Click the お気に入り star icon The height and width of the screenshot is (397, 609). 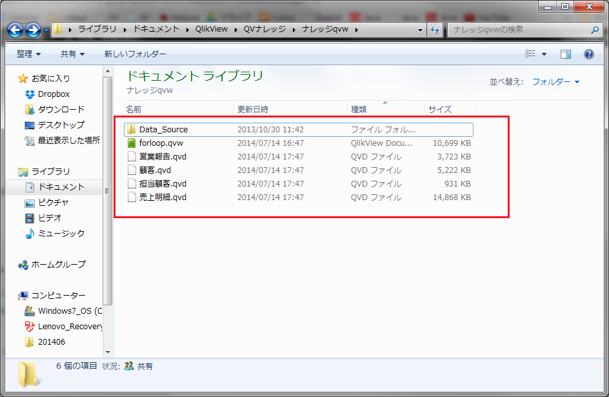23,79
